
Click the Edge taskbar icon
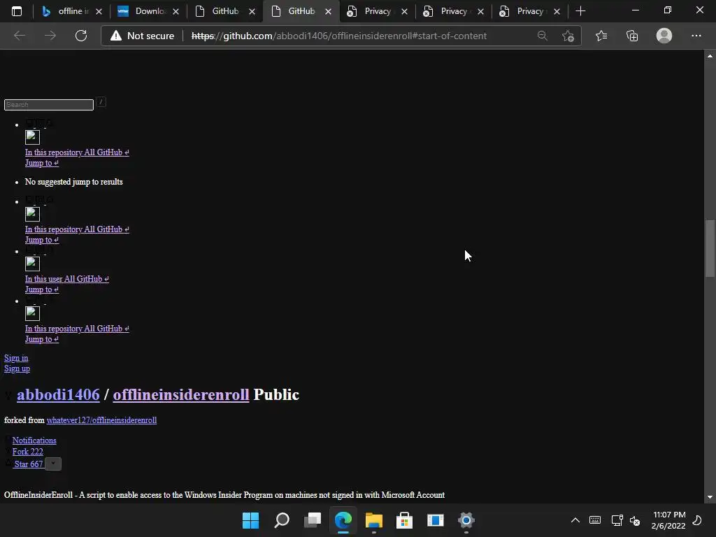point(343,520)
